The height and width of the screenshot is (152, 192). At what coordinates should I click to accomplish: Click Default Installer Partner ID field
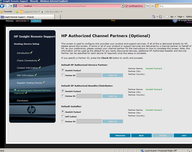(x=89, y=121)
